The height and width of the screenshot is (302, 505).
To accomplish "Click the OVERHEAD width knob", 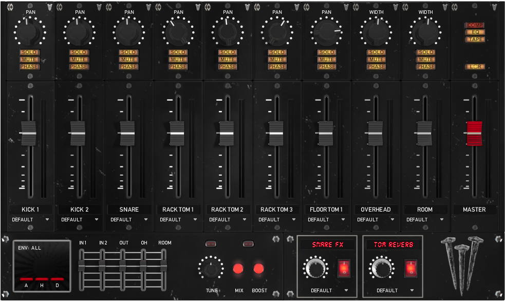I will coord(376,32).
